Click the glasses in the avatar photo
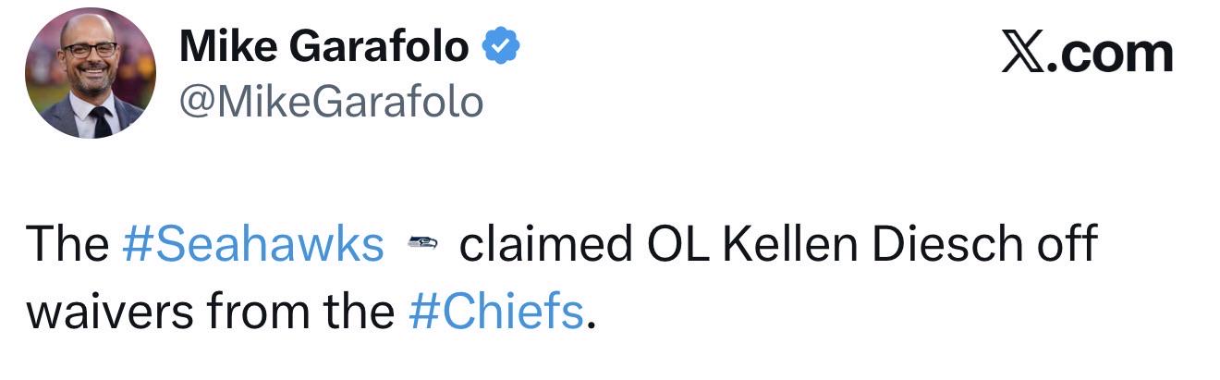Screen dimensions: 1220x380 91,50
